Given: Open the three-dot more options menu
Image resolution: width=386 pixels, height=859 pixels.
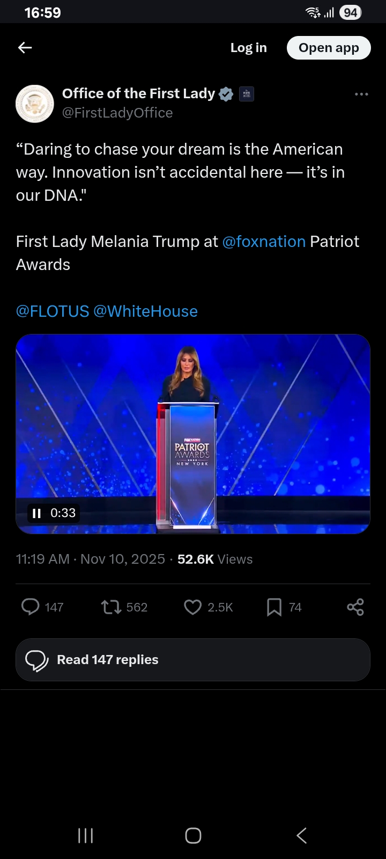Looking at the screenshot, I should point(361,94).
